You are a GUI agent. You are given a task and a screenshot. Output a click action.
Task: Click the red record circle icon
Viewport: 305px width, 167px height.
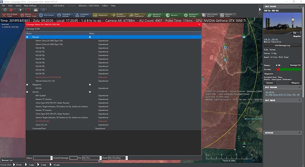click(28, 10)
